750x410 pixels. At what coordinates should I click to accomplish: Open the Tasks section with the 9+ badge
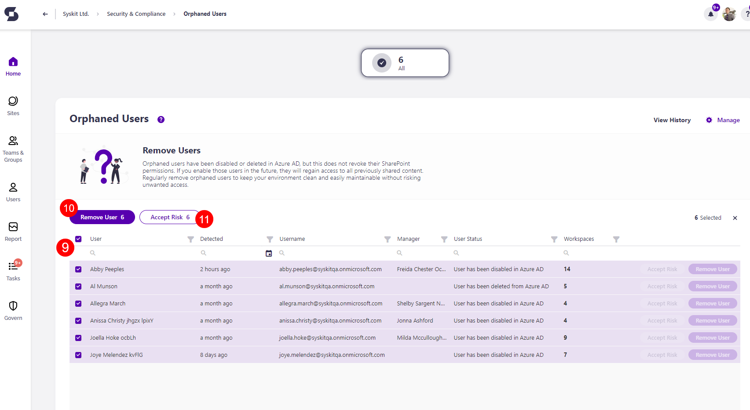pos(13,270)
